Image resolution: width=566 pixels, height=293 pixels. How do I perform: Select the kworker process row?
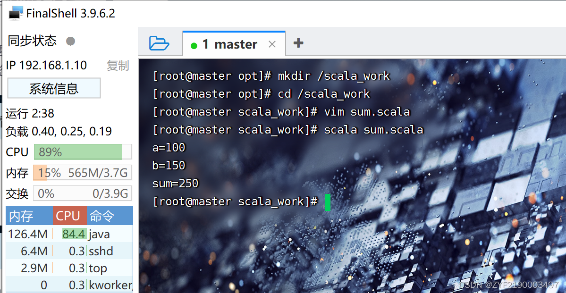(69, 285)
